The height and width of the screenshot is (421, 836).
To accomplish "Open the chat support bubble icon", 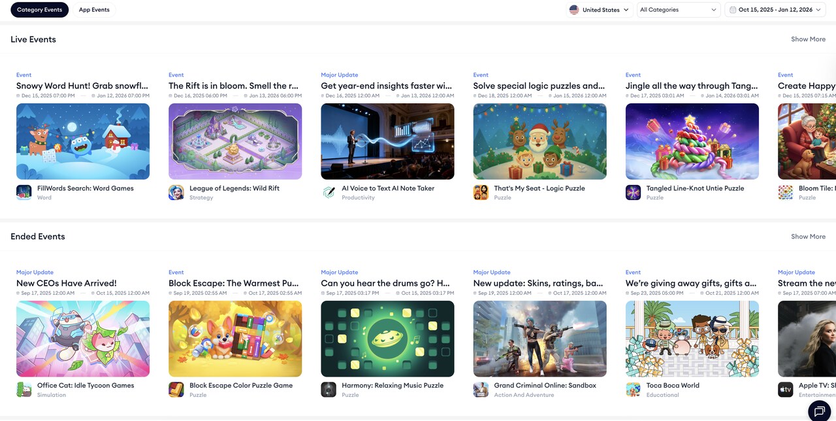I will point(820,411).
